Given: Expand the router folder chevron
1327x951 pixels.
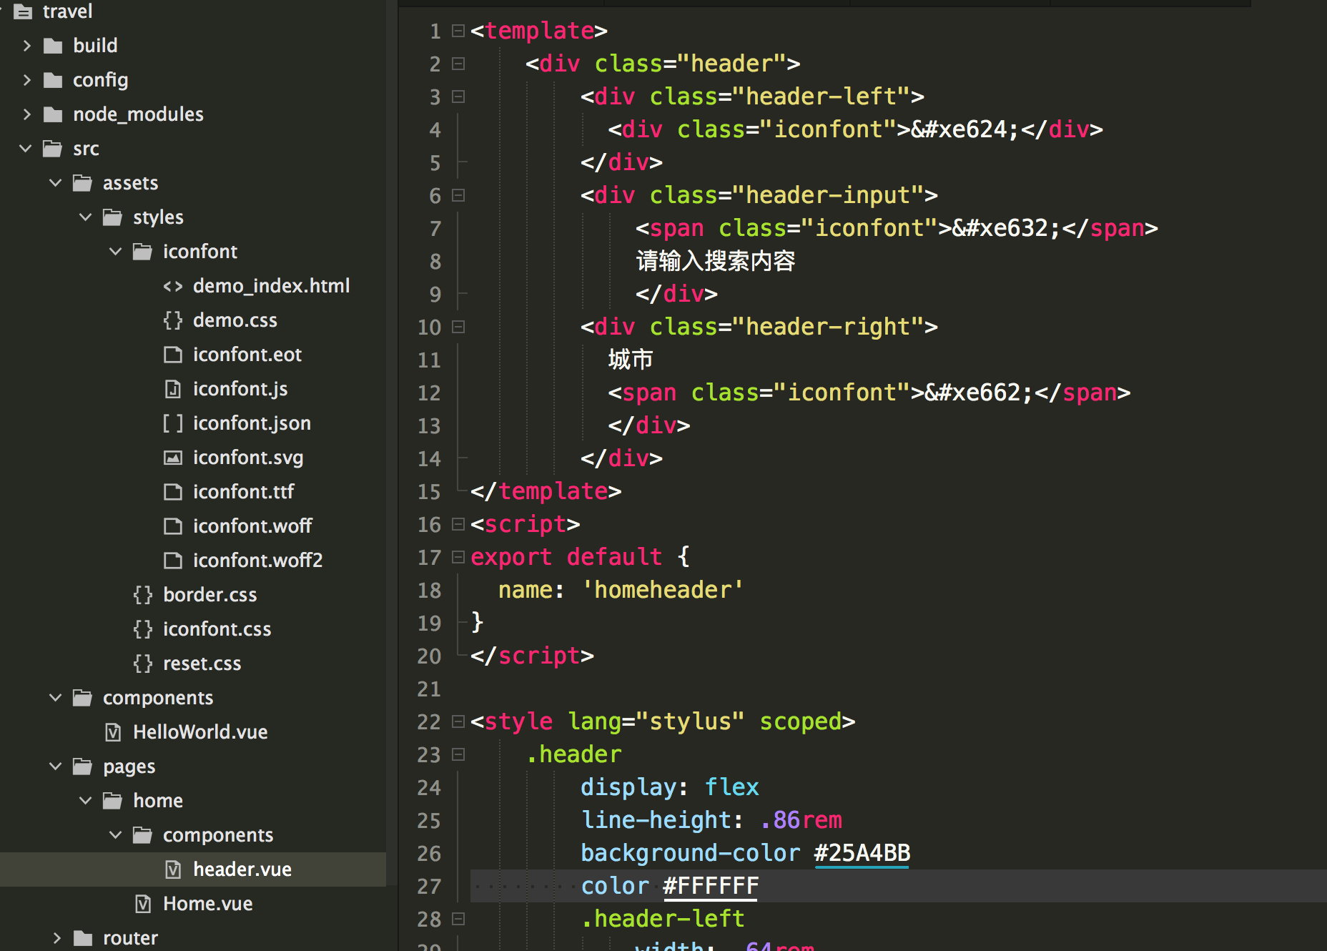Looking at the screenshot, I should tap(56, 938).
